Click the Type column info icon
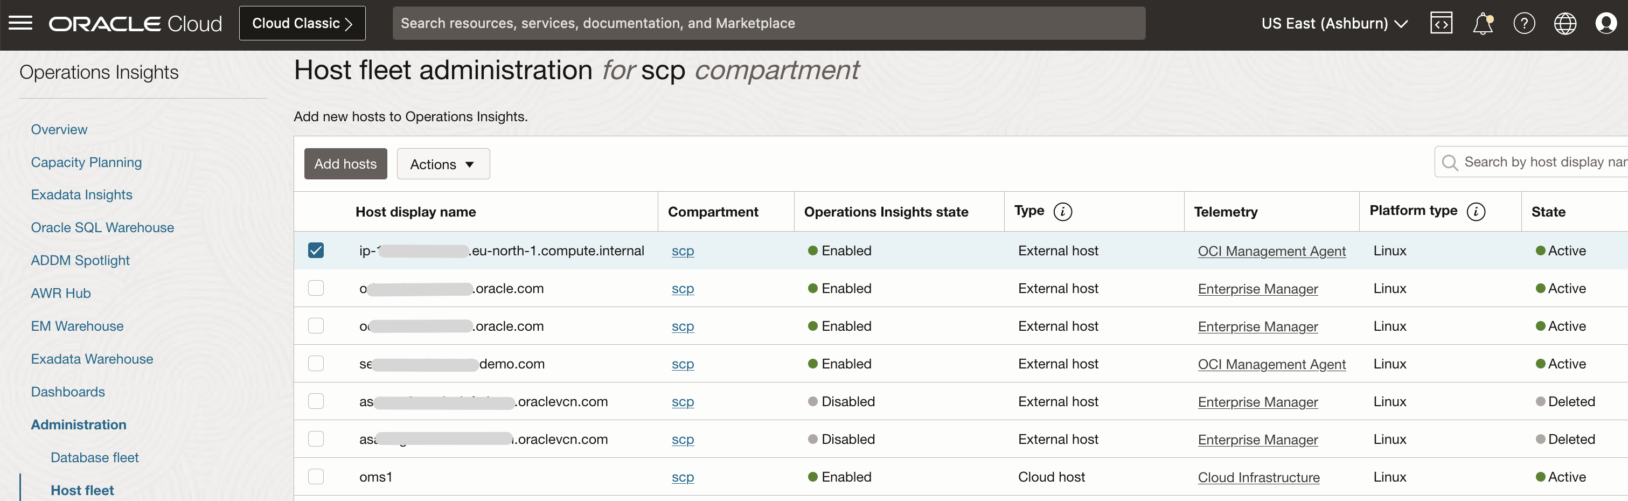1628x501 pixels. pos(1063,211)
